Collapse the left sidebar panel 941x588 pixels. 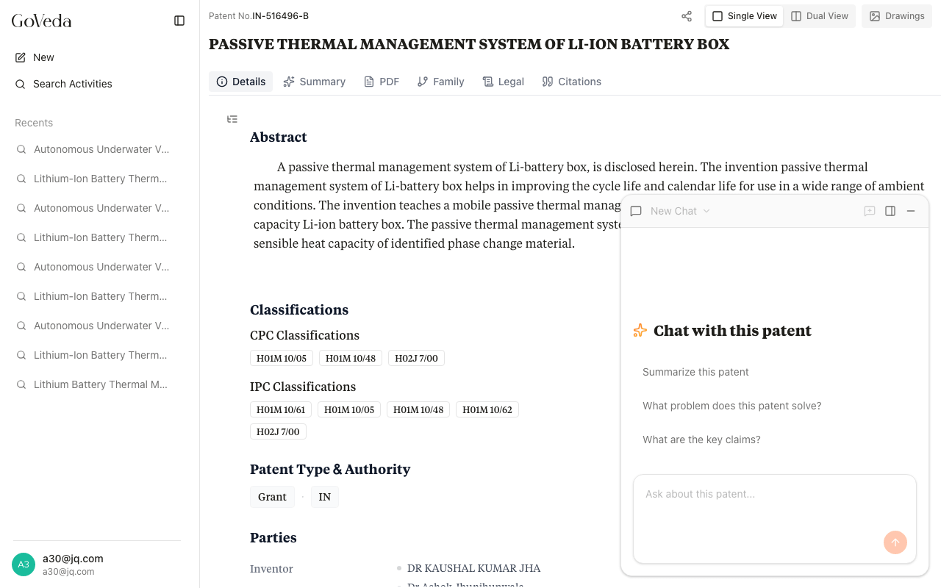click(179, 21)
